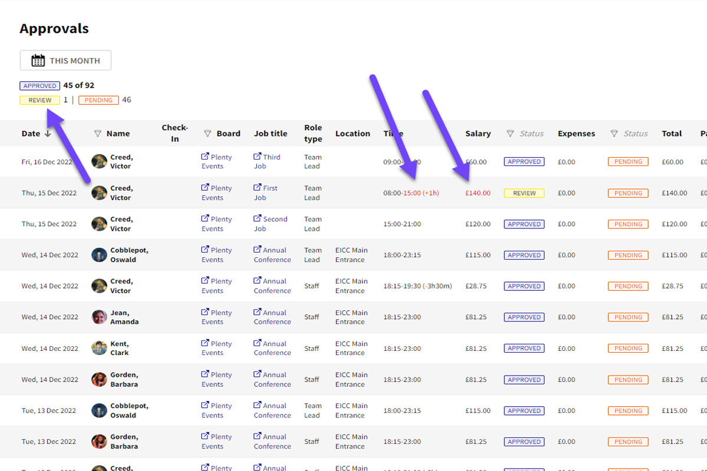Open the THIS MONTH date range selector

point(65,59)
